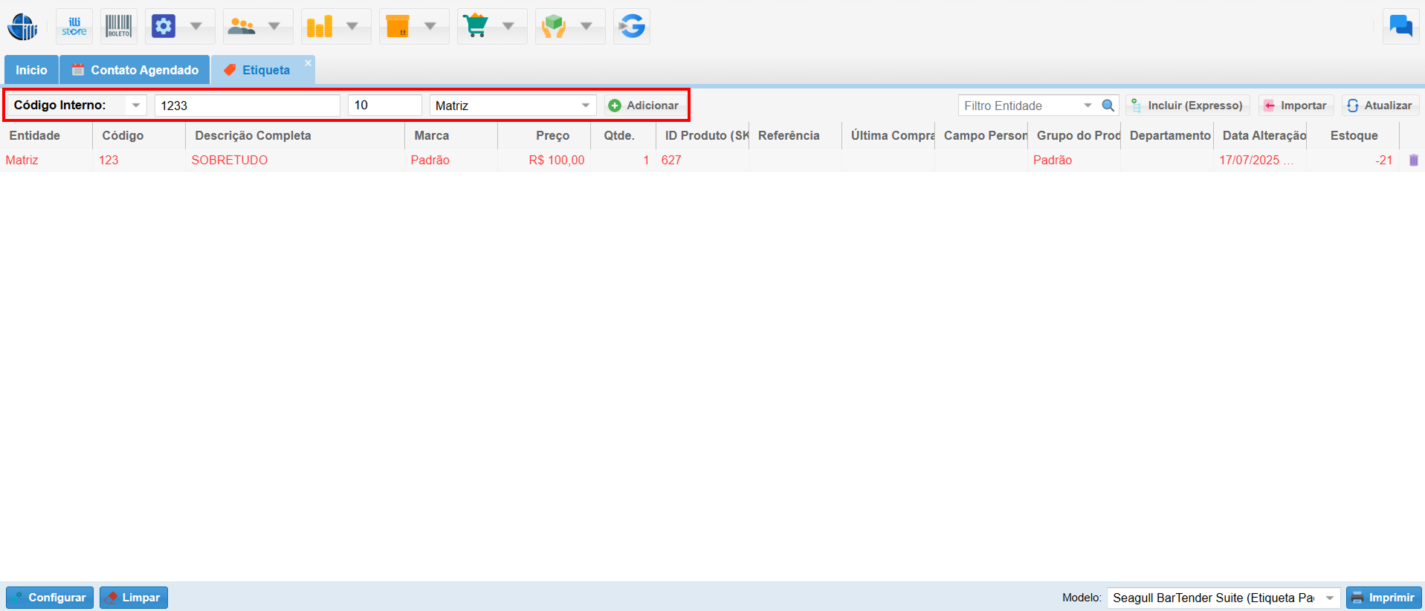Expand the Modelo label template dropdown
Image resolution: width=1425 pixels, height=611 pixels.
[x=1329, y=598]
